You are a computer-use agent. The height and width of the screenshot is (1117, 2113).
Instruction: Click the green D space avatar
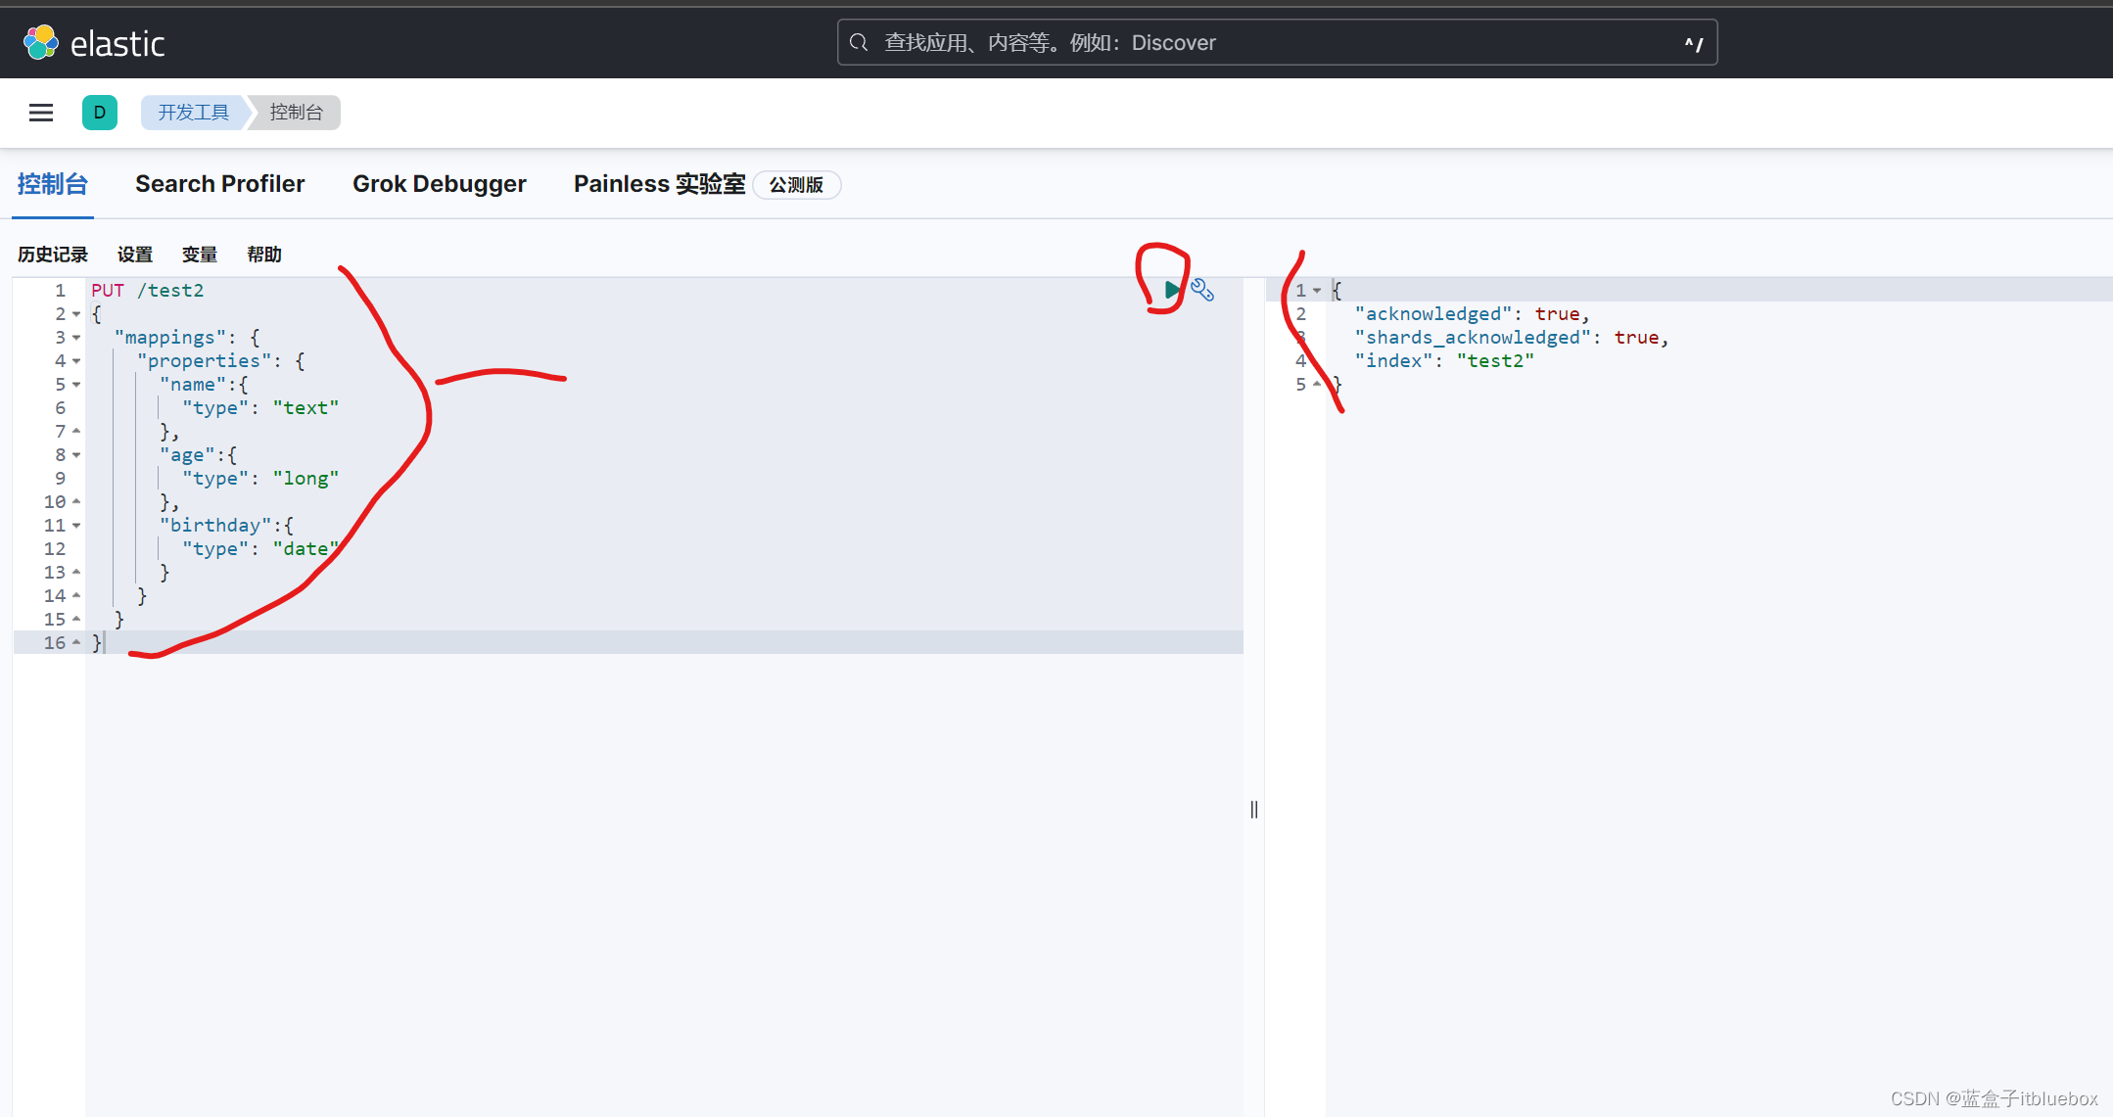100,113
